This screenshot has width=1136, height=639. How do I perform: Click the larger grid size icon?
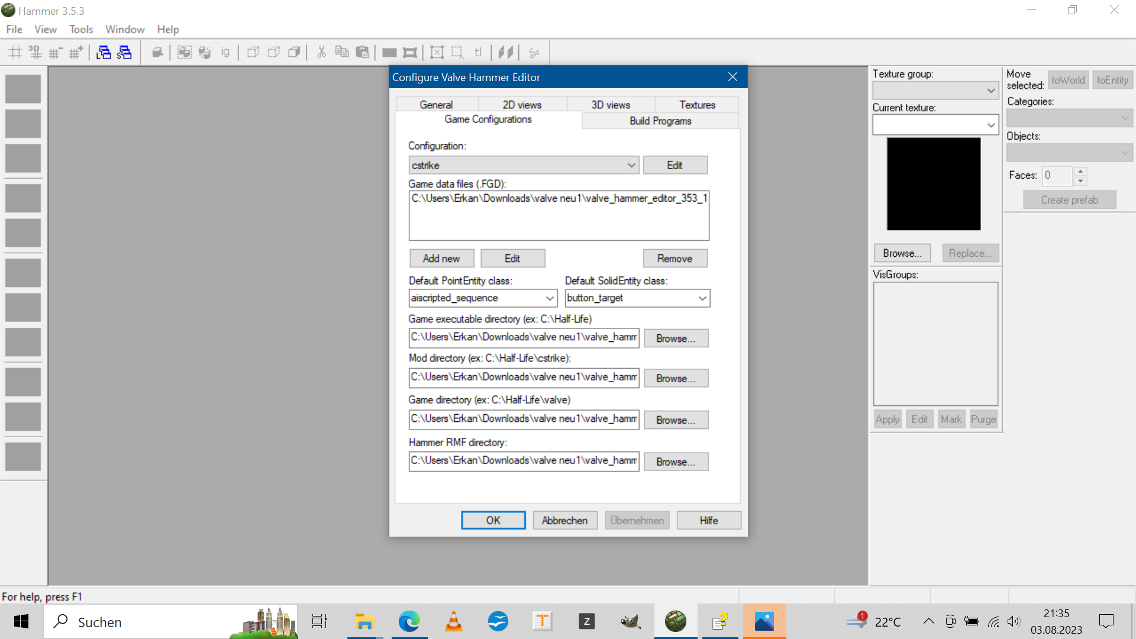pyautogui.click(x=76, y=53)
